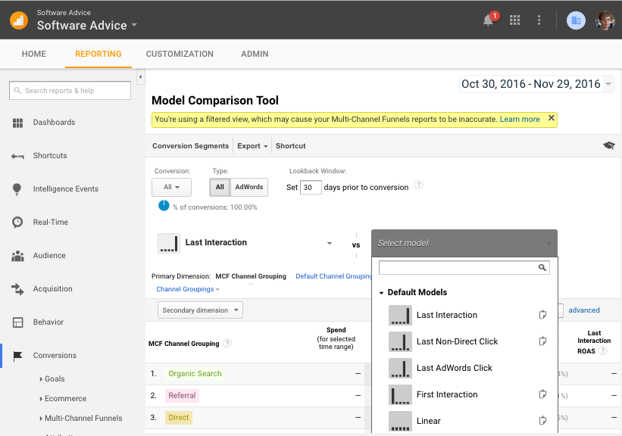Viewport: 622px width, 436px height.
Task: Select Linear from Default Models list
Action: coord(428,421)
